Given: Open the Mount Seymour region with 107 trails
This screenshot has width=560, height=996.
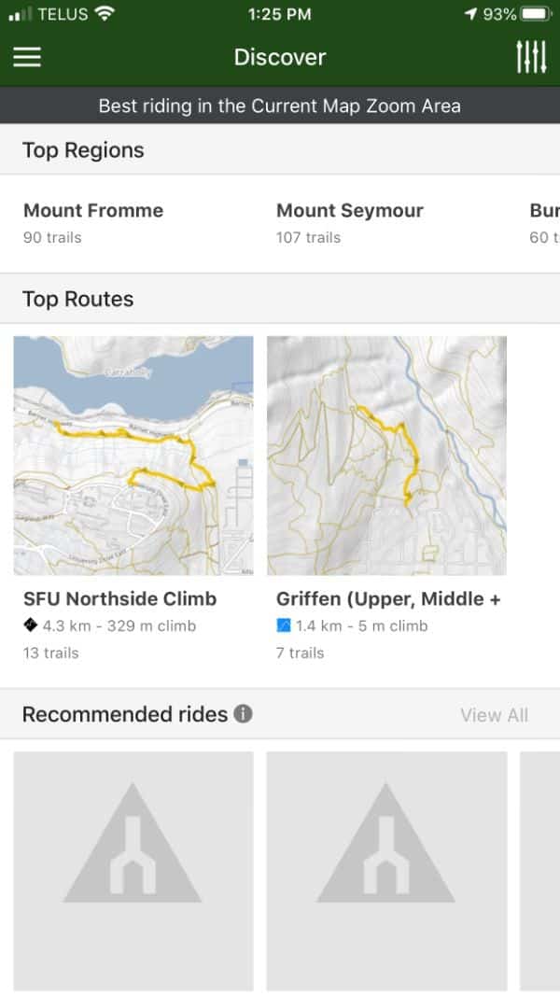Looking at the screenshot, I should [x=349, y=222].
